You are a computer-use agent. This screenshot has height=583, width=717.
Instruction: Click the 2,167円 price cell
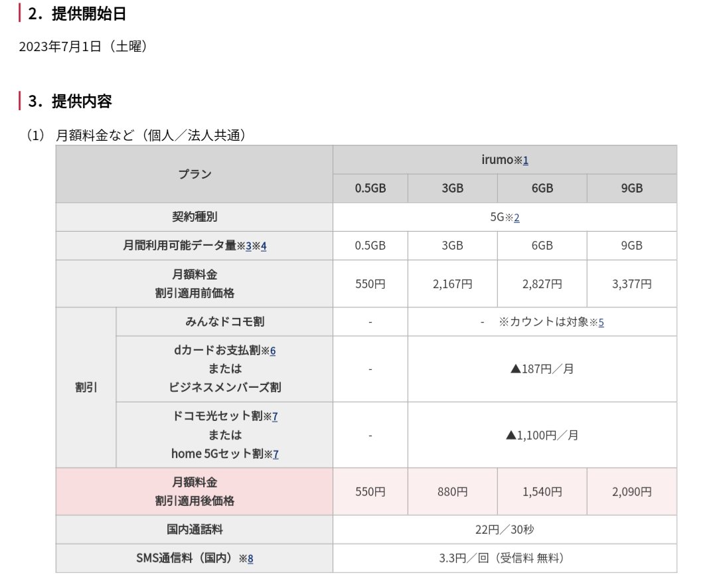click(453, 284)
